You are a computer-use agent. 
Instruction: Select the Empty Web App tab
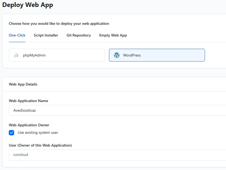pyautogui.click(x=113, y=35)
